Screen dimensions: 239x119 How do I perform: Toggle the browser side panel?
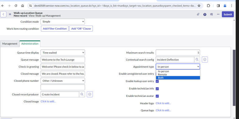pyautogui.click(x=218, y=6)
